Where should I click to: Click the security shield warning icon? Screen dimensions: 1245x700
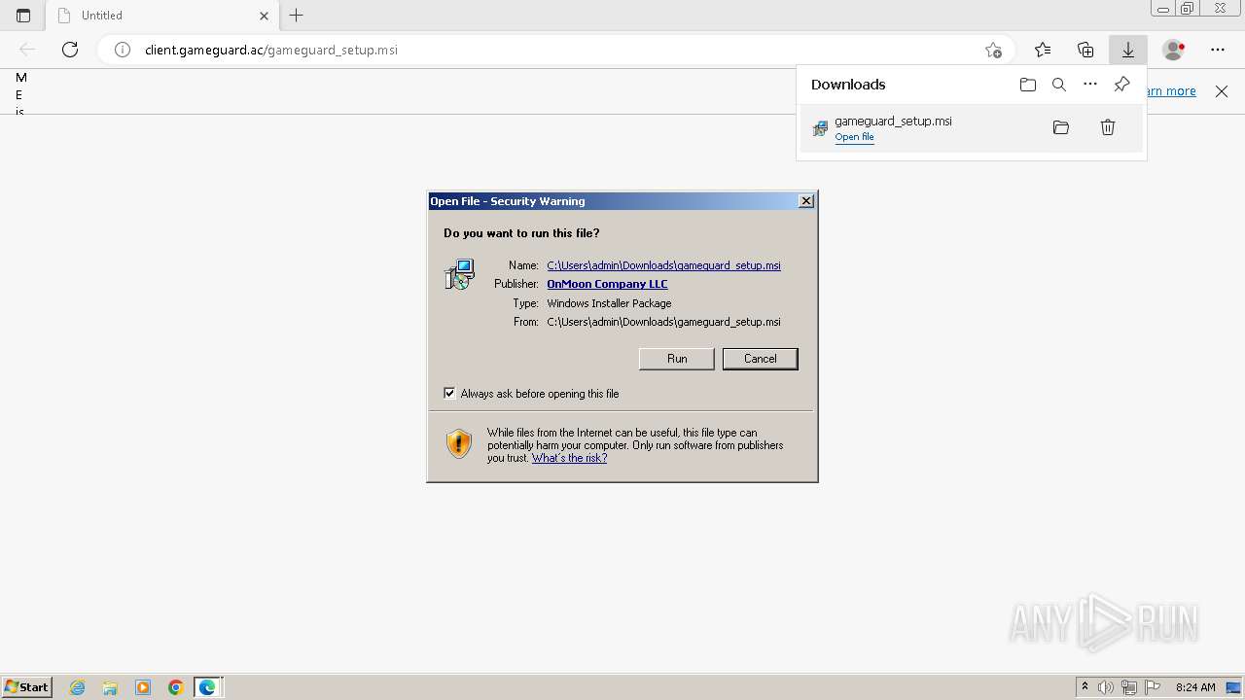pyautogui.click(x=459, y=444)
